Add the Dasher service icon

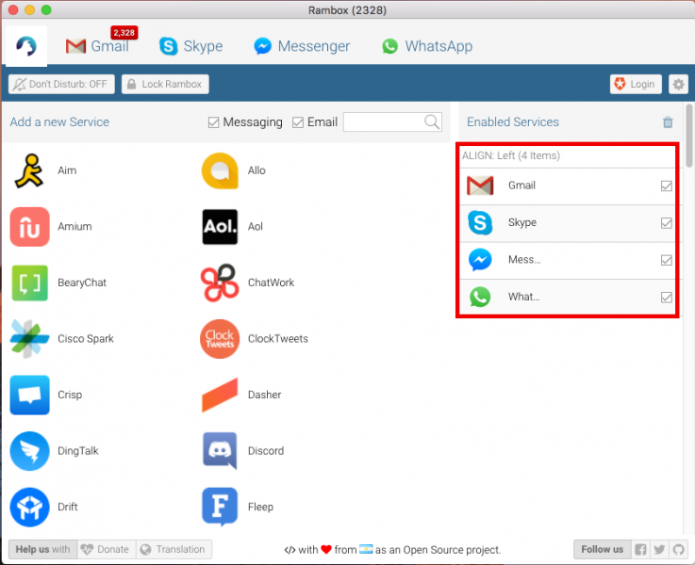[x=220, y=395]
